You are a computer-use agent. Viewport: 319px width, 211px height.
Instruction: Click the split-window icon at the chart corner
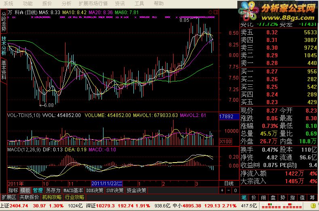click(216, 13)
